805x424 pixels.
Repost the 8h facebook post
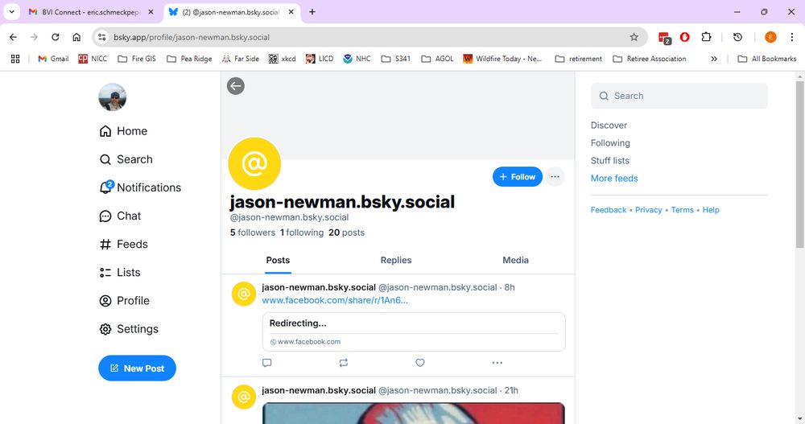coord(344,363)
